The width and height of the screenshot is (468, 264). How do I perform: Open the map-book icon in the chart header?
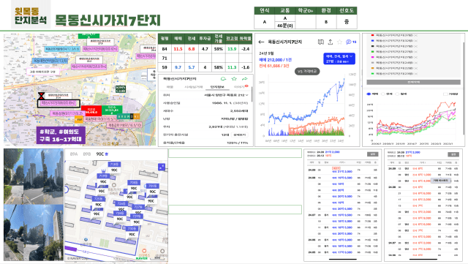pos(321,42)
